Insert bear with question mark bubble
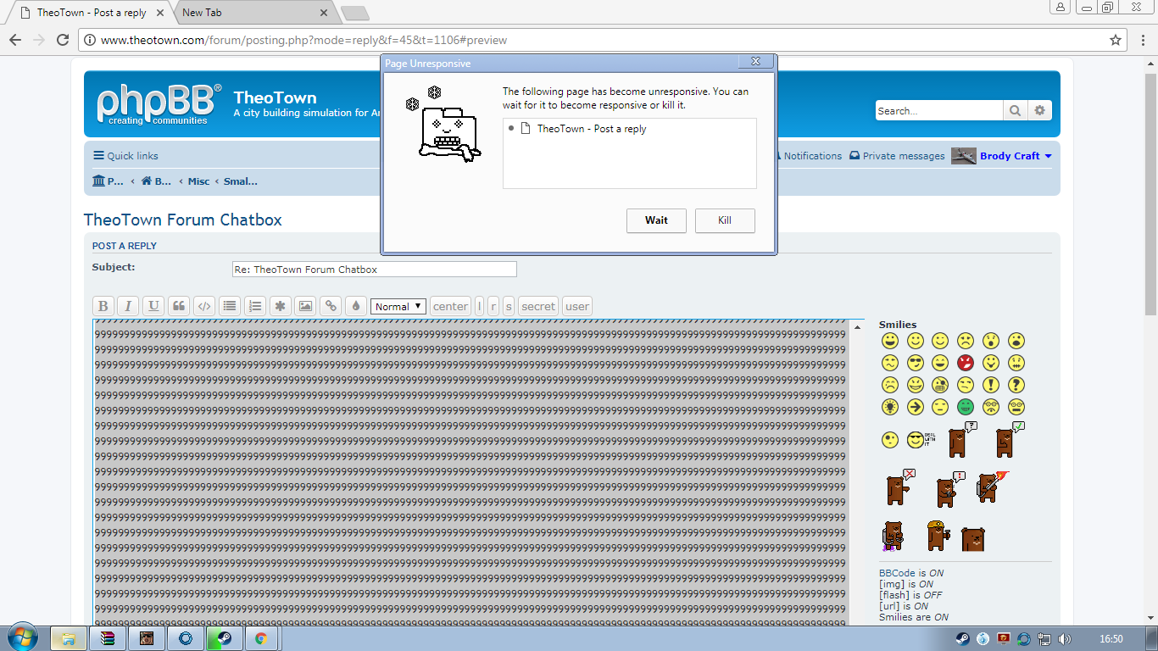Screen dimensions: 1158x651 point(962,439)
